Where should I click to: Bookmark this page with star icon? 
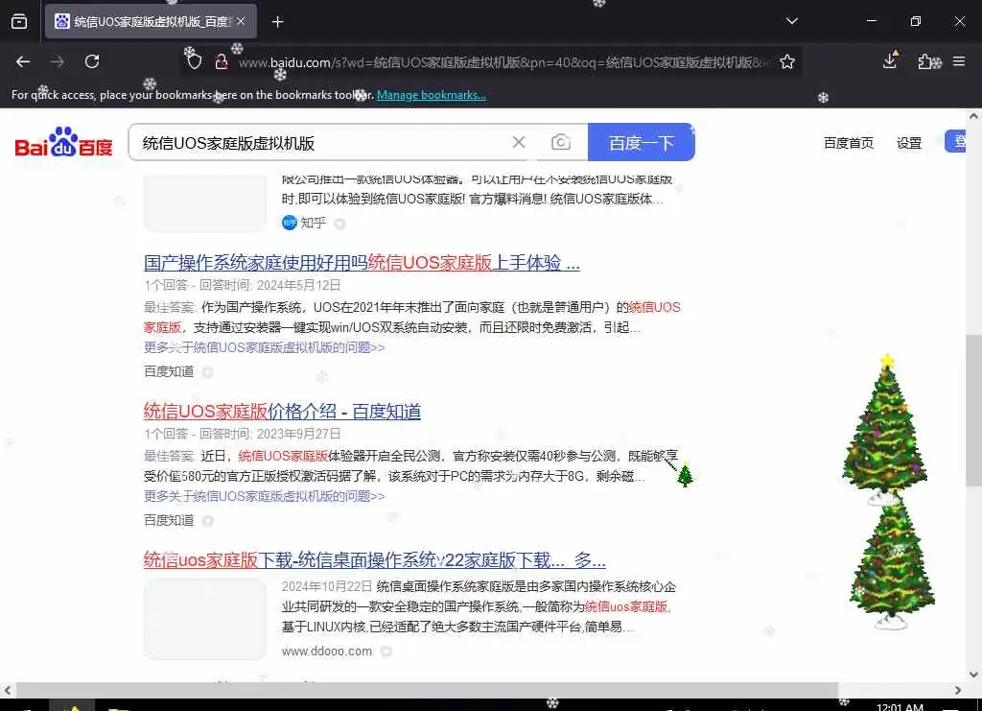pos(787,61)
